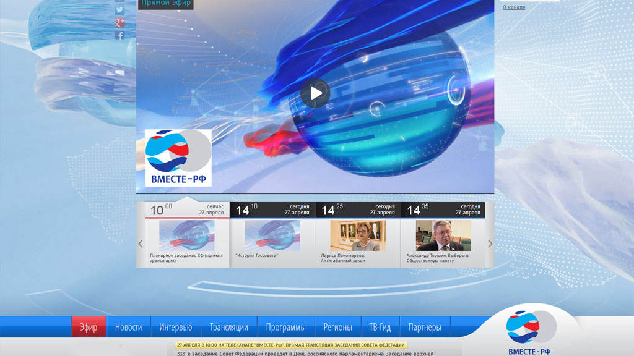The width and height of the screenshot is (634, 356).
Task: Share via the Google Plus icon
Action: [x=119, y=23]
